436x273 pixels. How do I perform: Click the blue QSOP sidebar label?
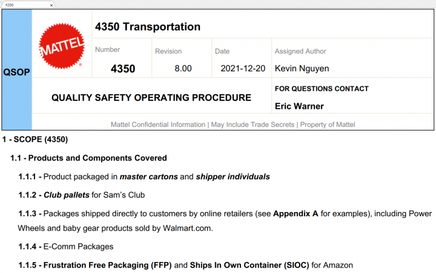[16, 71]
